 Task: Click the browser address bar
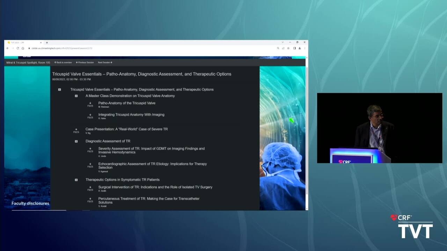(150, 48)
